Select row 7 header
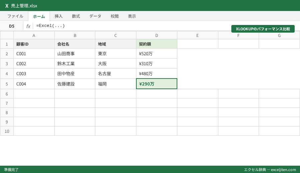 [7, 103]
